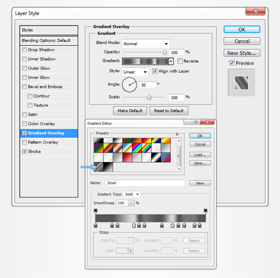Click Save... in the Gradient Editor
Viewport: 280px width, 278px height.
coord(200,163)
